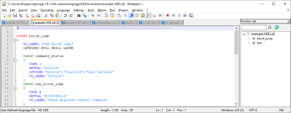
Task: Open the Plugins menu
Action: tap(123, 10)
